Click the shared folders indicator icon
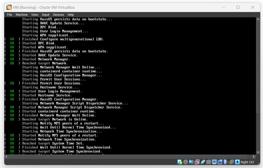This screenshot has height=168, width=263. coord(209,162)
